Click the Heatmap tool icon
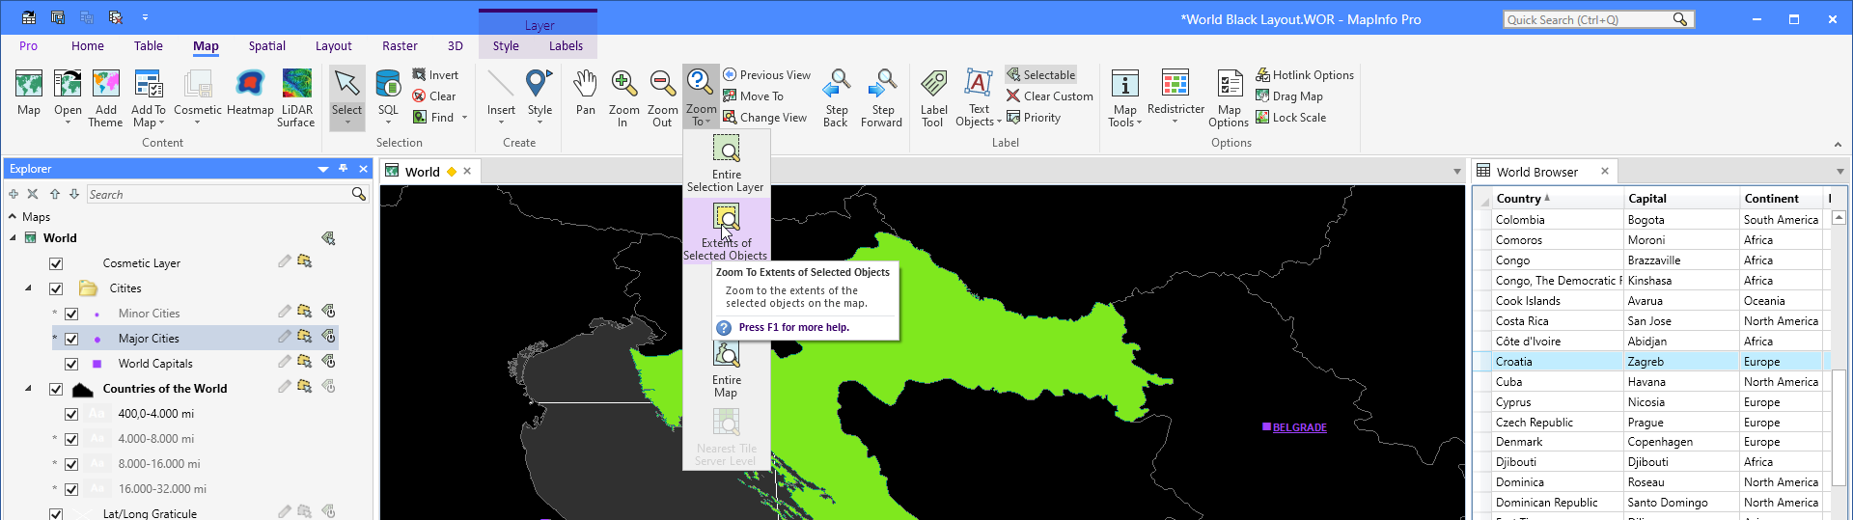The width and height of the screenshot is (1853, 520). 250,94
